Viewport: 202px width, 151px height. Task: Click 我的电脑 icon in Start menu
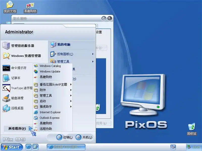53,45
